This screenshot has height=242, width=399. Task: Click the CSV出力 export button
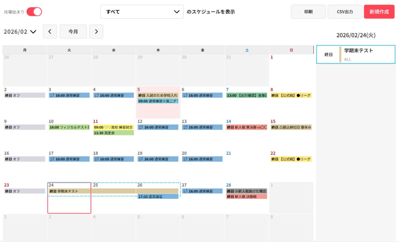click(x=345, y=12)
